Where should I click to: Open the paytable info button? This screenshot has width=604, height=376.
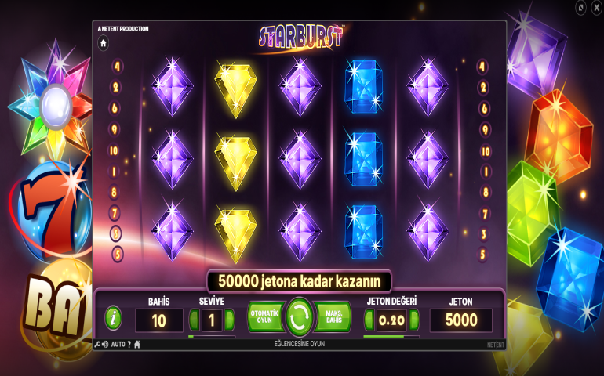(x=113, y=318)
